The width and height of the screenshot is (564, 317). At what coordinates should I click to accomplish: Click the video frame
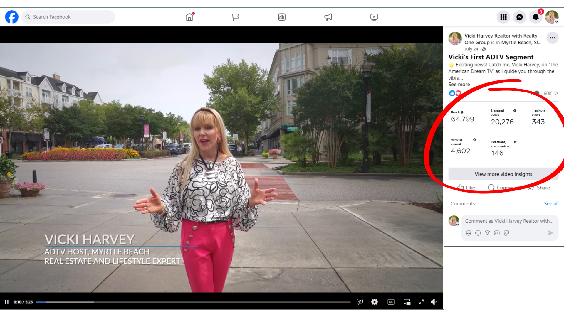point(221,168)
